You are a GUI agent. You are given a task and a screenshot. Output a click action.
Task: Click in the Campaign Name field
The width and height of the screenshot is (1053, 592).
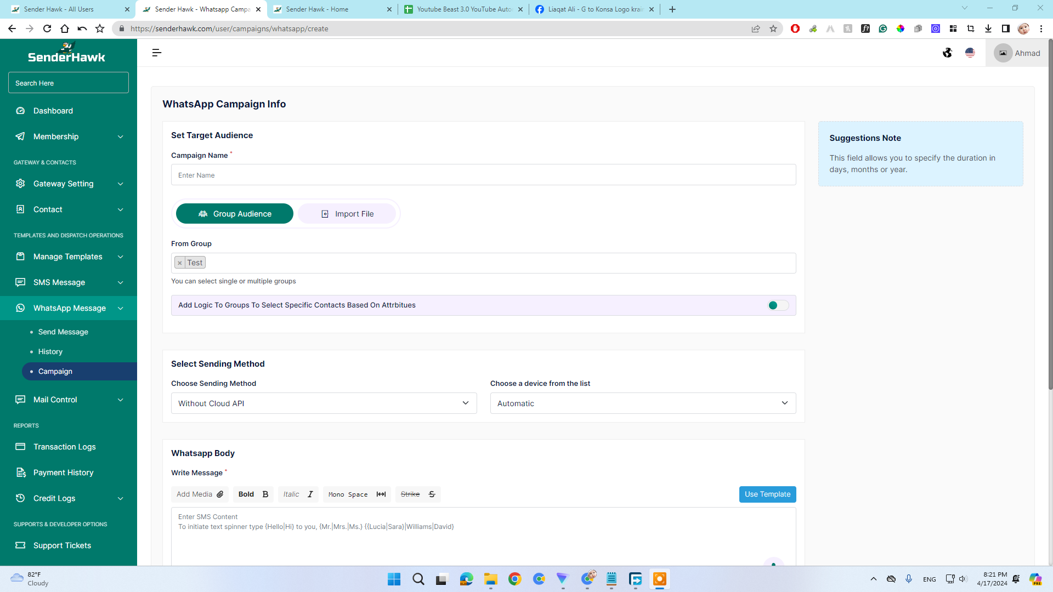tap(483, 175)
